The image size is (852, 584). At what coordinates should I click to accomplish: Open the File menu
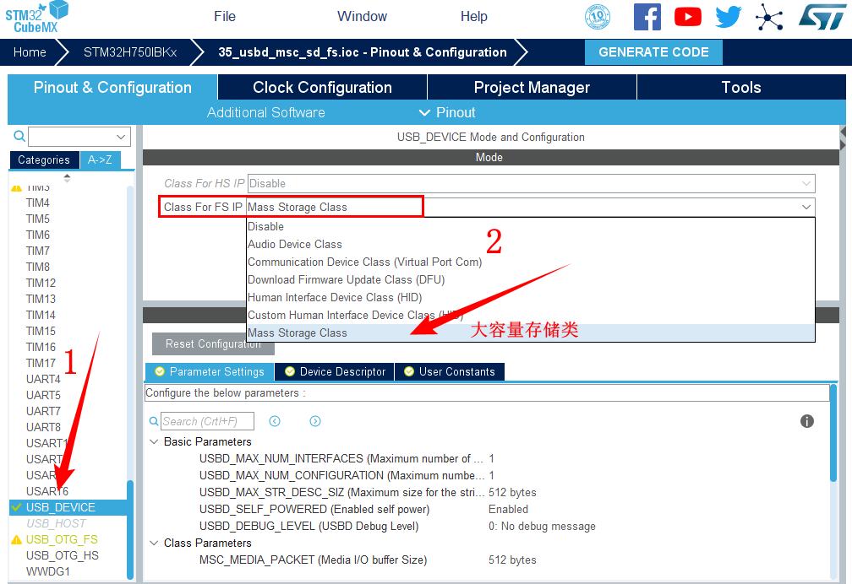coord(225,17)
